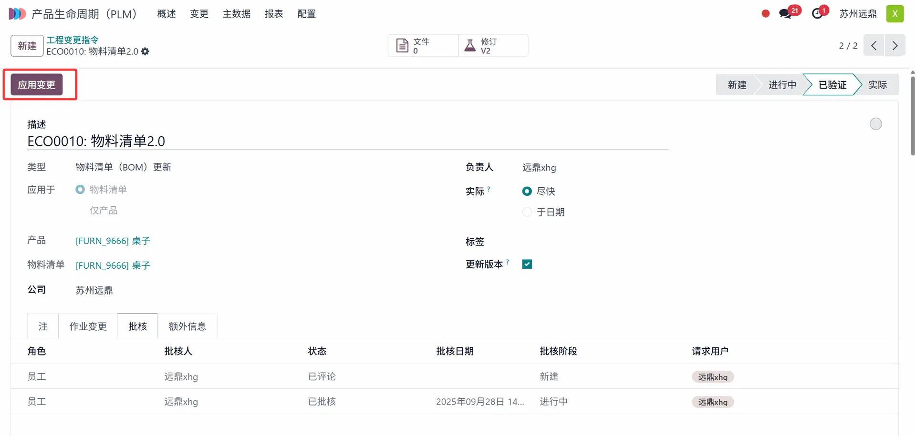Switch to the 额外信息 tab

(187, 326)
